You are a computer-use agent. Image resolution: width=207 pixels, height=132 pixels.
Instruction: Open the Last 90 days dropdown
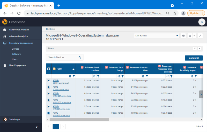coord(157,36)
